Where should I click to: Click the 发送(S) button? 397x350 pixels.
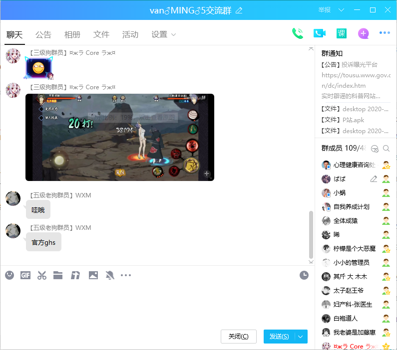pyautogui.click(x=279, y=337)
